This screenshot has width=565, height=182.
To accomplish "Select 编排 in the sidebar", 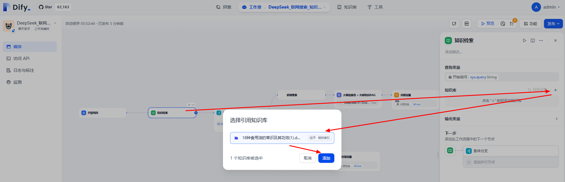I will (x=30, y=47).
